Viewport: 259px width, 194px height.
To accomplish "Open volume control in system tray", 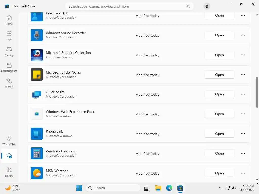I will pyautogui.click(x=234, y=188).
